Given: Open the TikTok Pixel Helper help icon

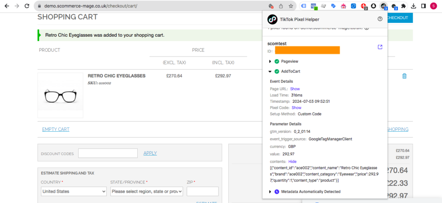Looking at the screenshot, I should (x=380, y=19).
